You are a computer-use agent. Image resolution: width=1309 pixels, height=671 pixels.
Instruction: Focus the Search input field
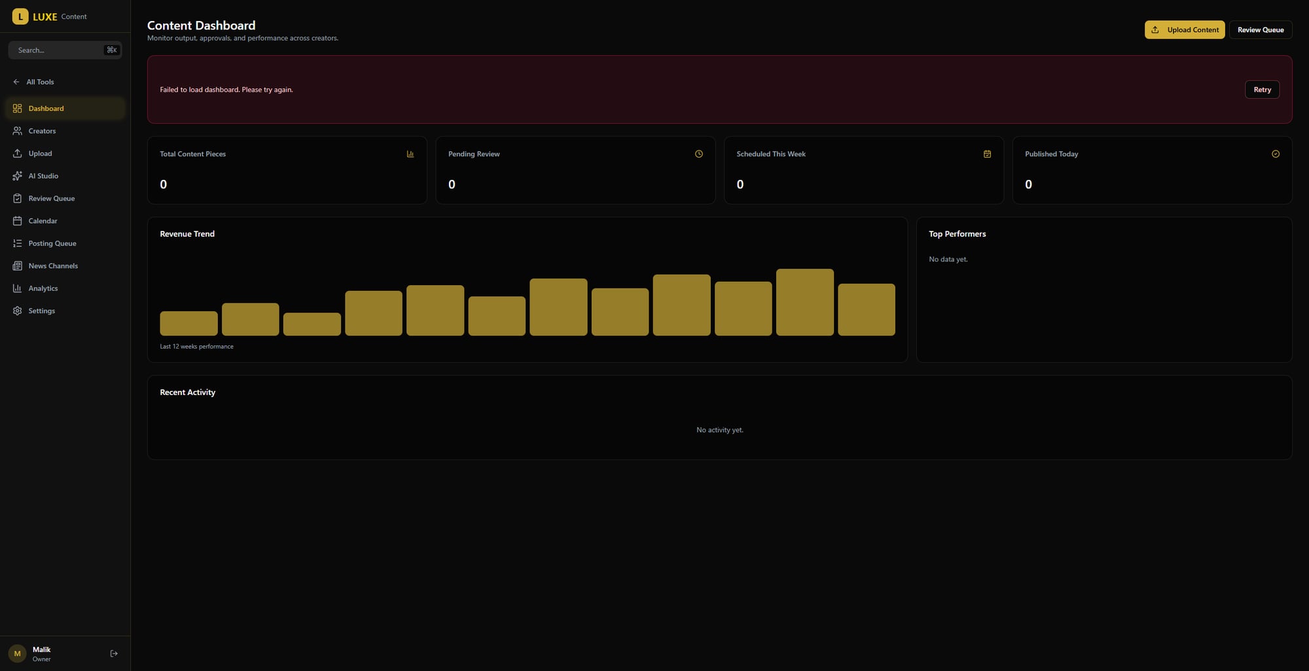click(59, 50)
